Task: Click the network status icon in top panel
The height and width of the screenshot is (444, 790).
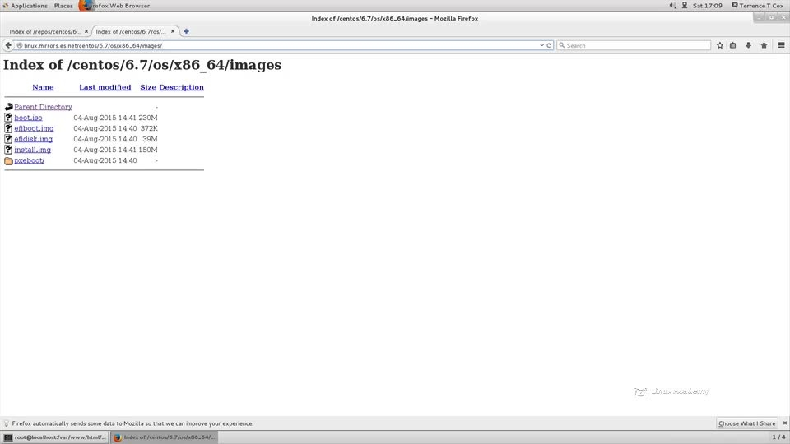Action: (x=685, y=6)
